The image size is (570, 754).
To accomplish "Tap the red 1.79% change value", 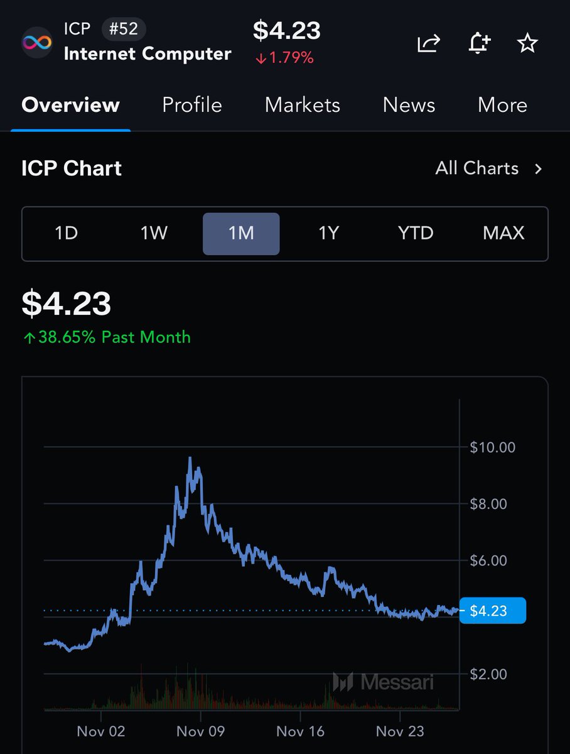I will click(284, 58).
